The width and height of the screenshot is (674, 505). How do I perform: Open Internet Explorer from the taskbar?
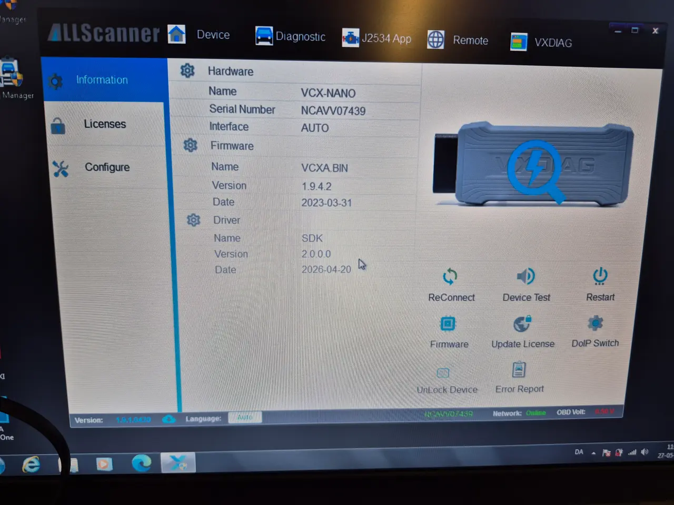[31, 464]
